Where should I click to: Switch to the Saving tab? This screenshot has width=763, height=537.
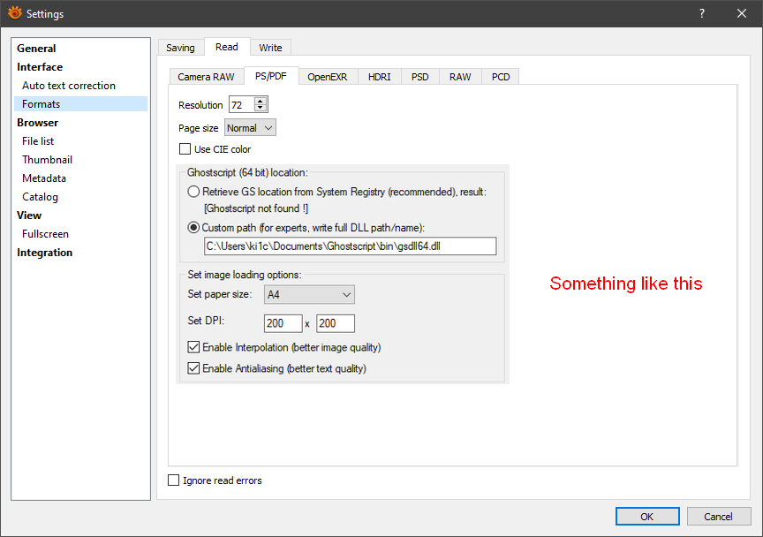coord(180,48)
